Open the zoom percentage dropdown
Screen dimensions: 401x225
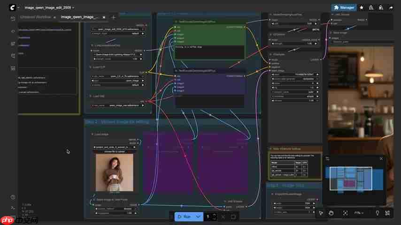(x=359, y=213)
